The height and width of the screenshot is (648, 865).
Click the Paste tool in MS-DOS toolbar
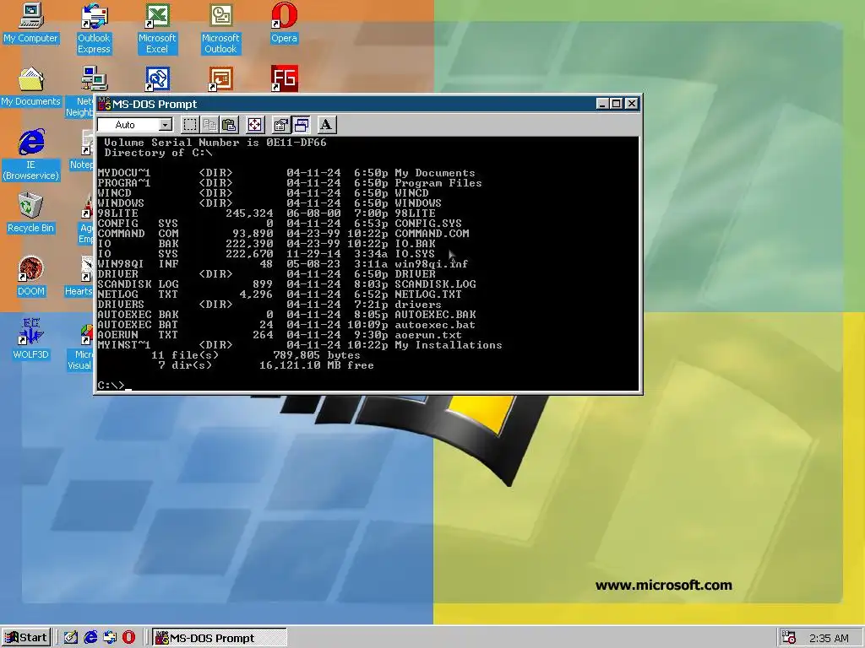click(x=229, y=125)
